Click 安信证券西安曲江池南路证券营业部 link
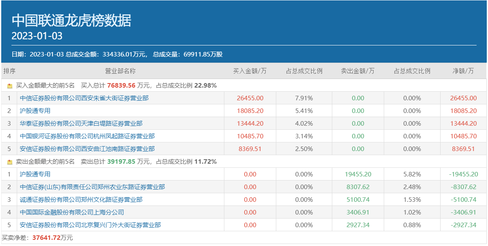488x246 pixels. click(87, 149)
